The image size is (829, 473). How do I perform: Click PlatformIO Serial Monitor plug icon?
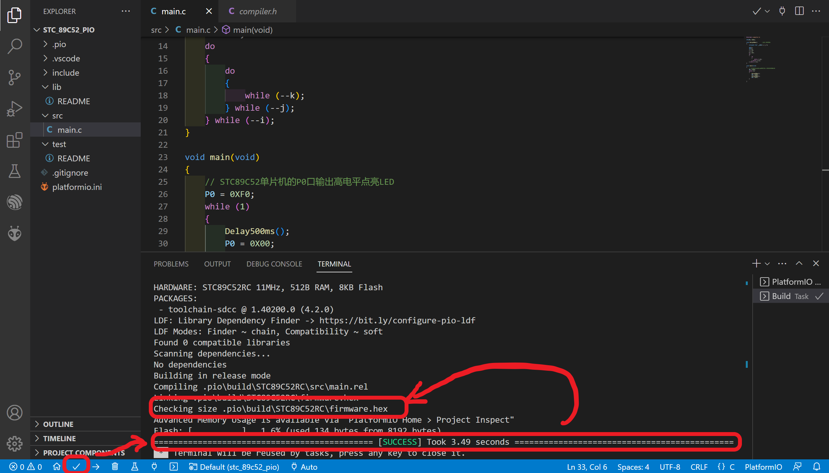tap(154, 467)
